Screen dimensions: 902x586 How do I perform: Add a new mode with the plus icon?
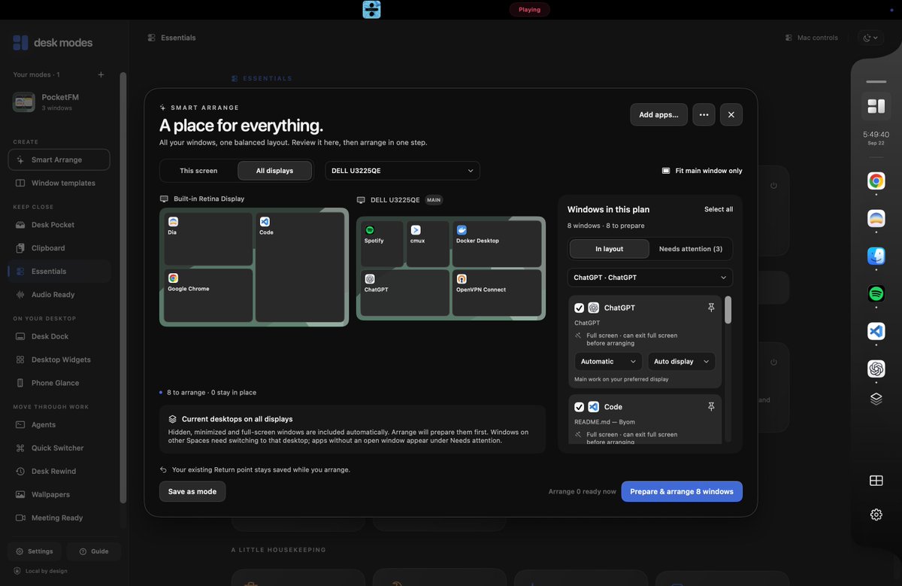(101, 74)
